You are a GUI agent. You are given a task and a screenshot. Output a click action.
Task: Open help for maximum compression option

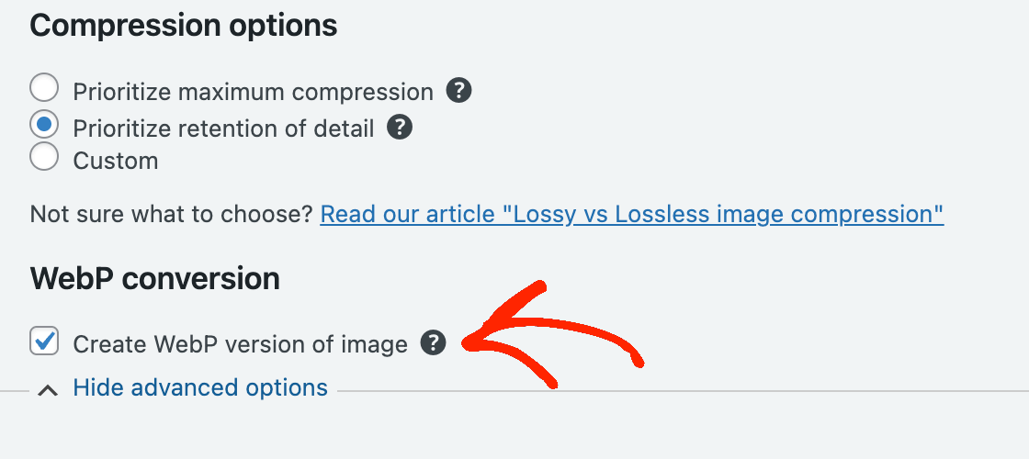(458, 91)
